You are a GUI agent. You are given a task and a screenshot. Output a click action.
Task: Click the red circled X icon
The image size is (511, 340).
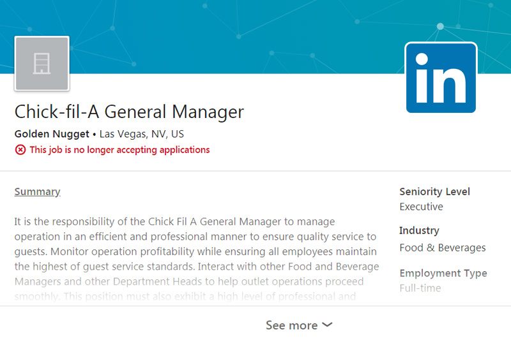click(x=20, y=150)
